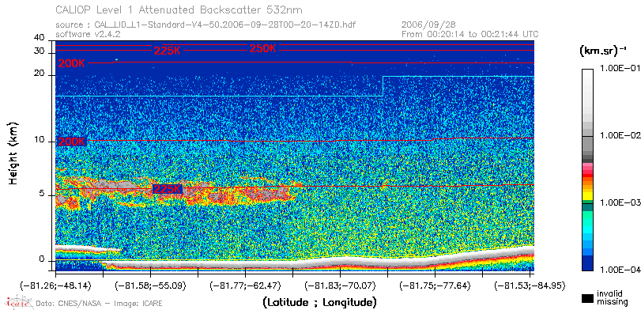Image resolution: width=641 pixels, height=310 pixels.
Task: Click the "software v2.4.2" text
Action: click(x=88, y=34)
